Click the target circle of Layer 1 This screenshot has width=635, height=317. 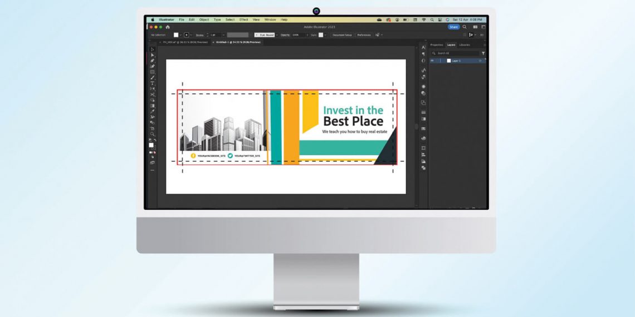point(480,61)
